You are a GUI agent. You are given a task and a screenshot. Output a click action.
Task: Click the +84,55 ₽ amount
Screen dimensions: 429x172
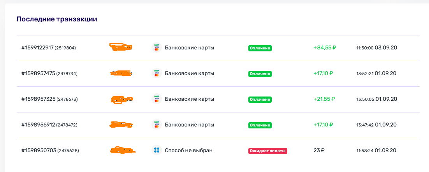click(x=325, y=48)
